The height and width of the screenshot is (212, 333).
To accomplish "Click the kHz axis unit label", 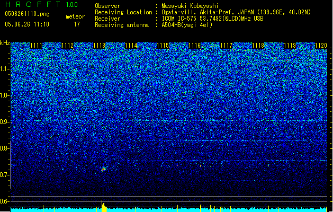I will coord(5,43).
